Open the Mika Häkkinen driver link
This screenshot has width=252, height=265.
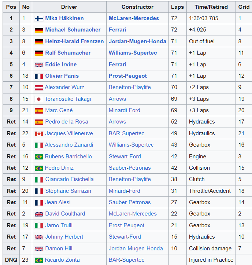(64, 18)
